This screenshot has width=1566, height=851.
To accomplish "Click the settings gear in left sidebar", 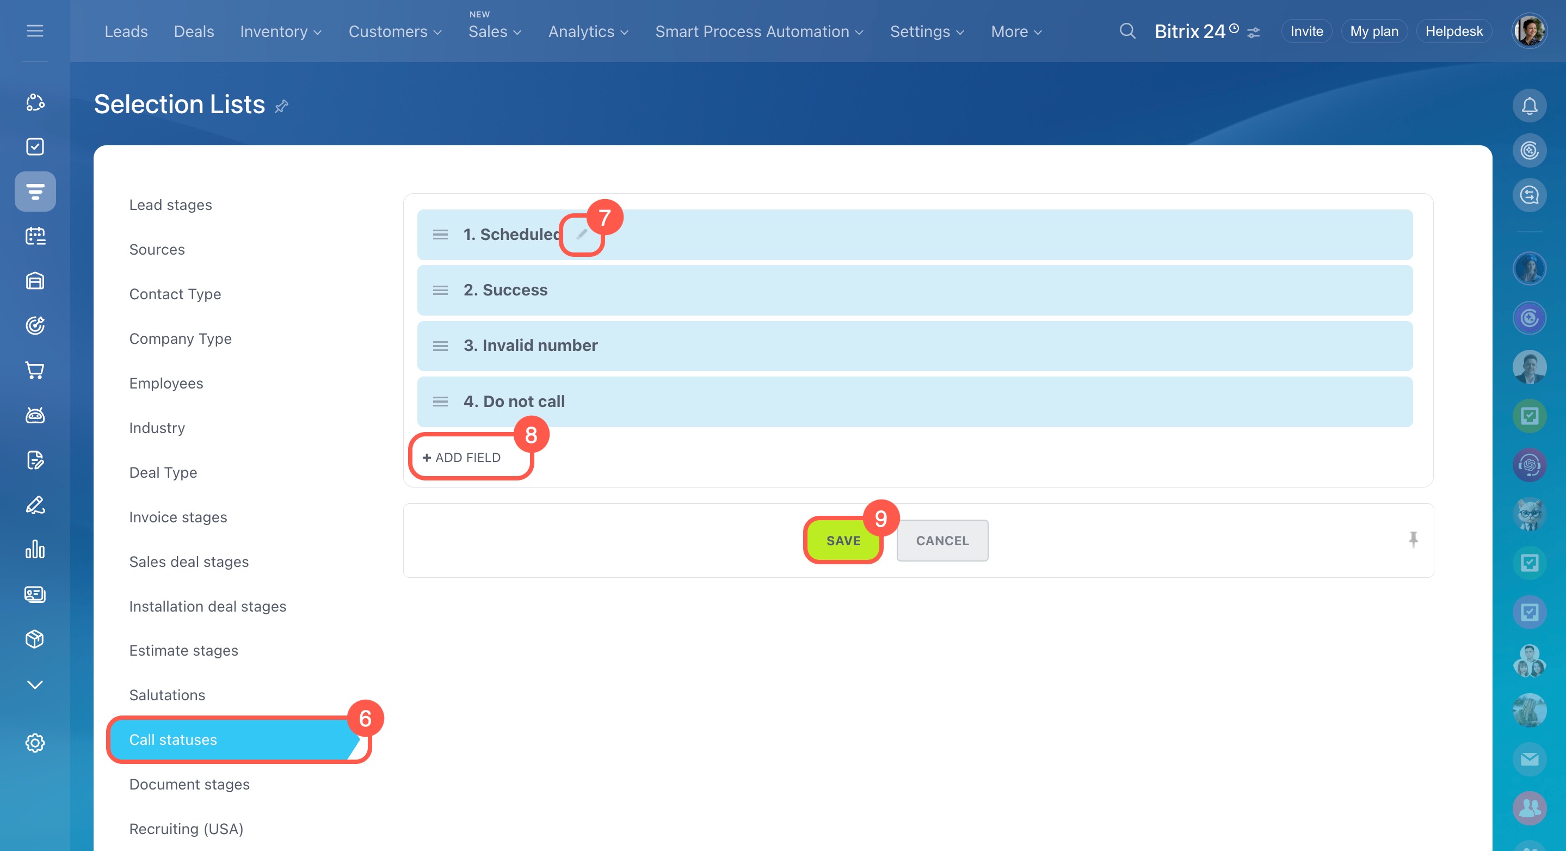I will 35,743.
